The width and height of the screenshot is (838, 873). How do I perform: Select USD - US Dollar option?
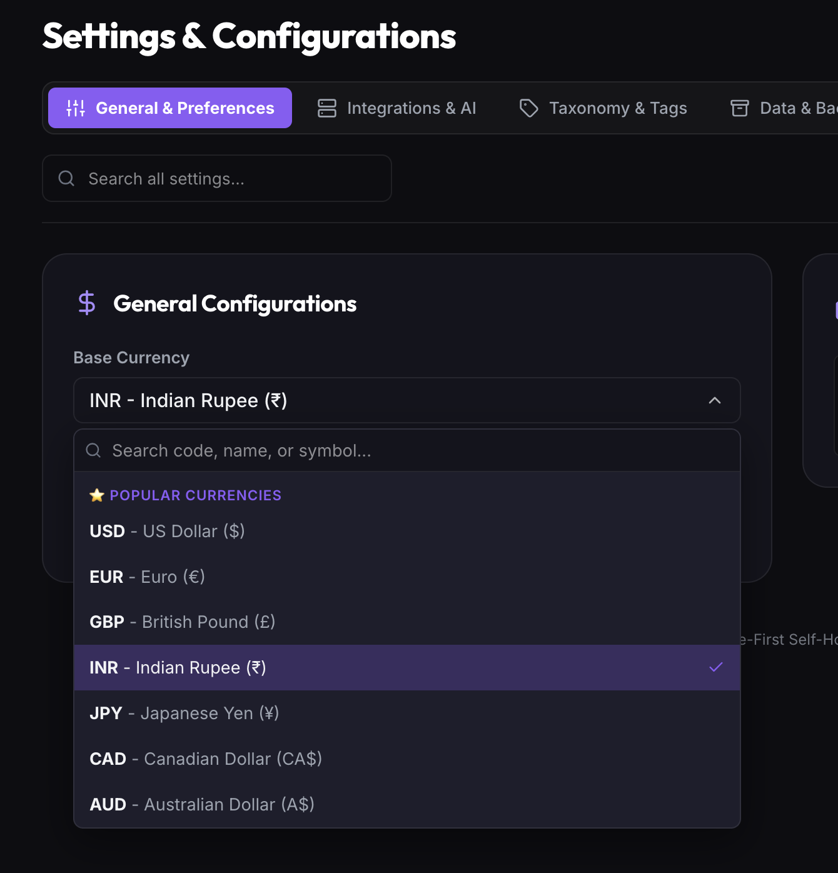coord(407,532)
